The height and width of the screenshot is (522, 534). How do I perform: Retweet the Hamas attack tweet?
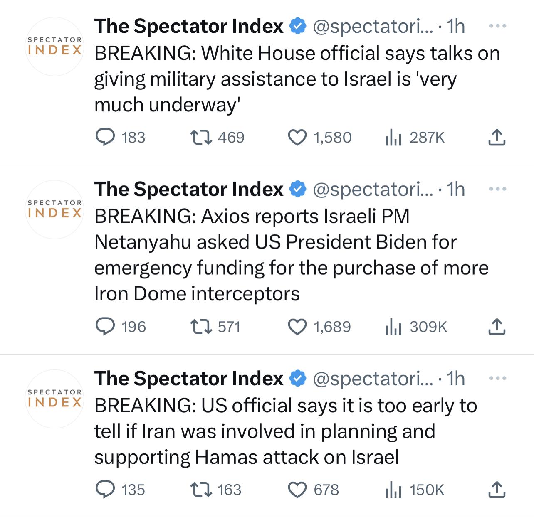coord(201,490)
